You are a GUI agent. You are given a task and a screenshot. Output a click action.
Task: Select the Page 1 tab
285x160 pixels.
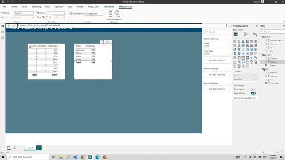(30, 148)
